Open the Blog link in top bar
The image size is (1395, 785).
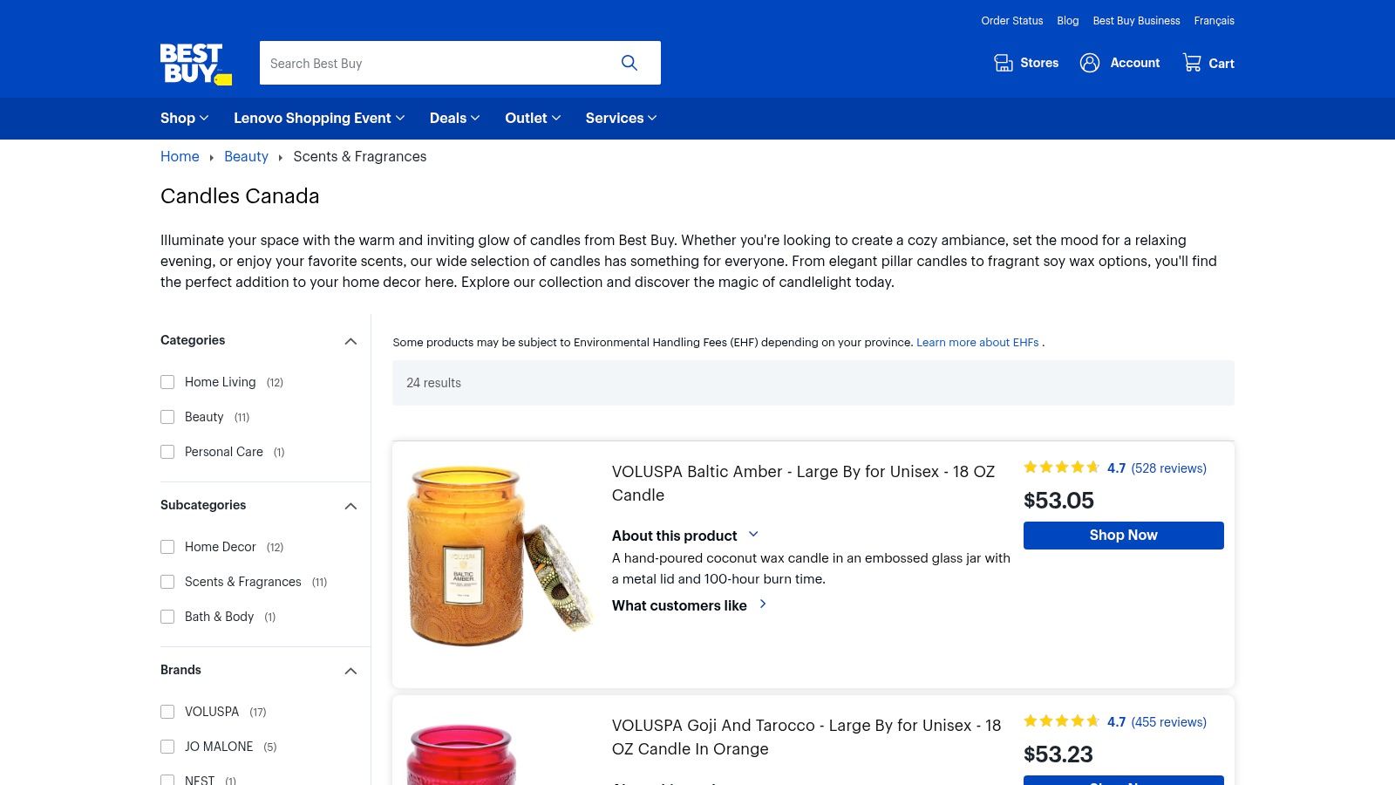click(1067, 21)
